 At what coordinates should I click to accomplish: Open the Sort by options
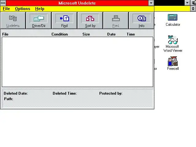pyautogui.click(x=90, y=21)
